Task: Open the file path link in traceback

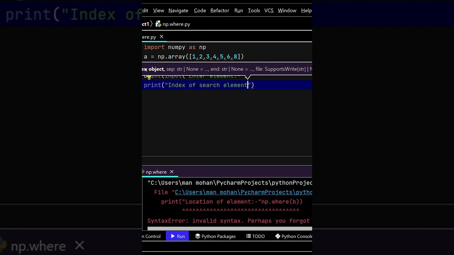Action: (243, 192)
